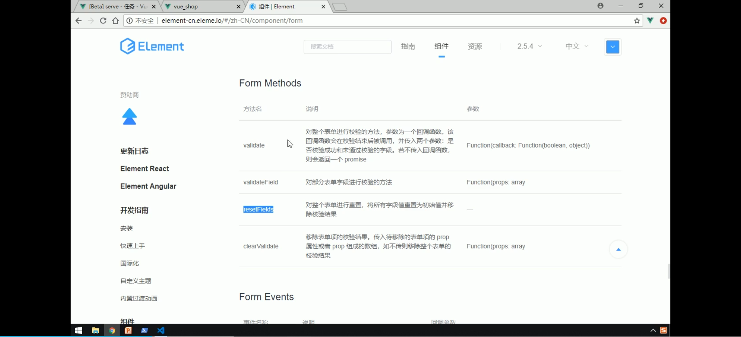This screenshot has height=337, width=741.
Task: Click the browser back arrow
Action: pyautogui.click(x=78, y=21)
